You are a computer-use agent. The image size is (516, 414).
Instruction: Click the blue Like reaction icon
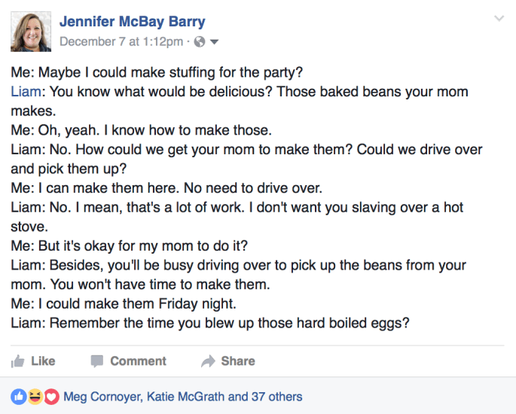coord(19,396)
